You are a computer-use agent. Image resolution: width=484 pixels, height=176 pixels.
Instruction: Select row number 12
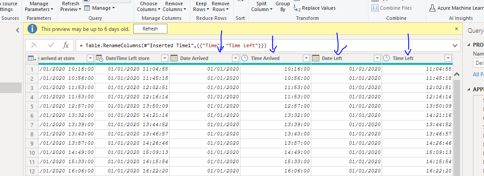point(32,171)
